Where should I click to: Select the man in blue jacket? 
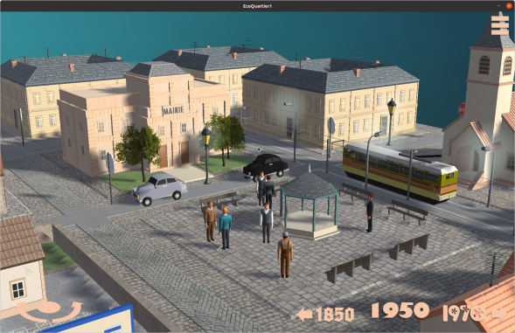[x=226, y=228]
